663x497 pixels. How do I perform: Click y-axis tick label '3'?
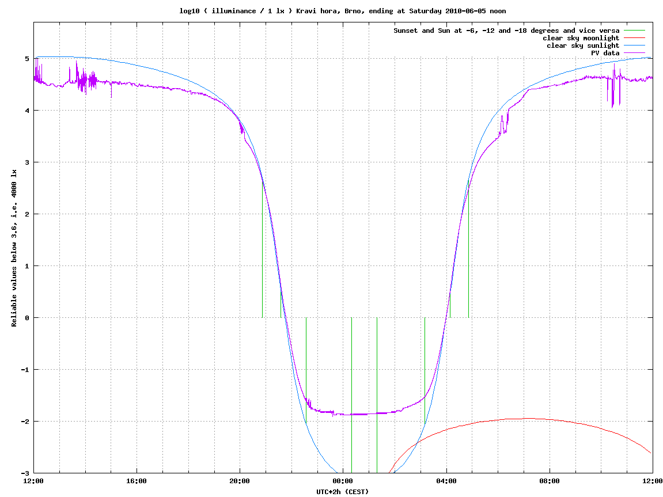click(27, 162)
